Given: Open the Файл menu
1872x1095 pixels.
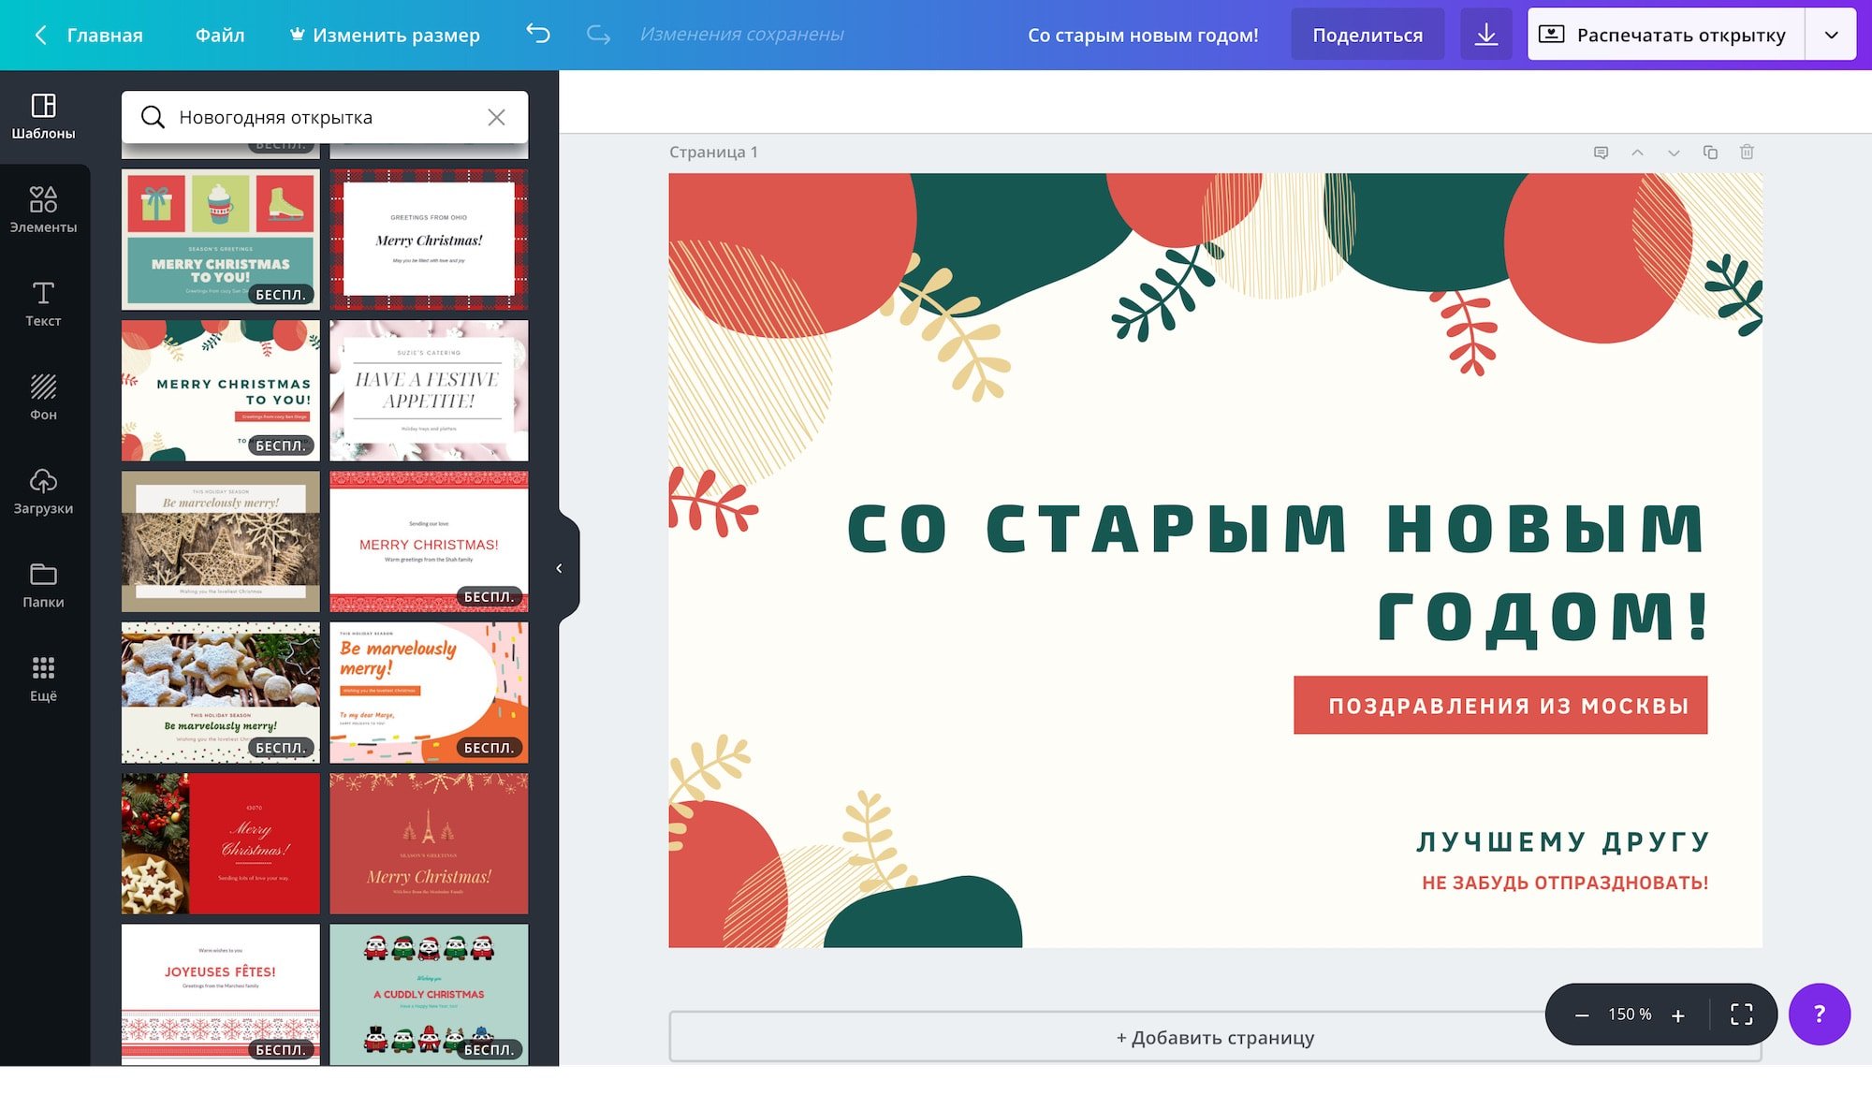Looking at the screenshot, I should 220,35.
